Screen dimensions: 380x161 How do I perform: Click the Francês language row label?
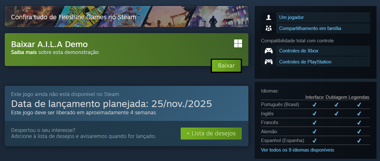pyautogui.click(x=270, y=122)
